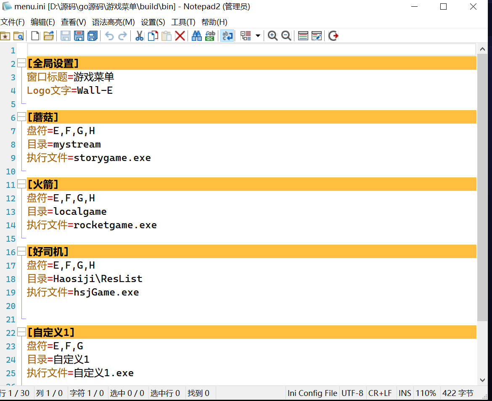The width and height of the screenshot is (492, 401).
Task: Paste from clipboard icon
Action: (x=166, y=36)
